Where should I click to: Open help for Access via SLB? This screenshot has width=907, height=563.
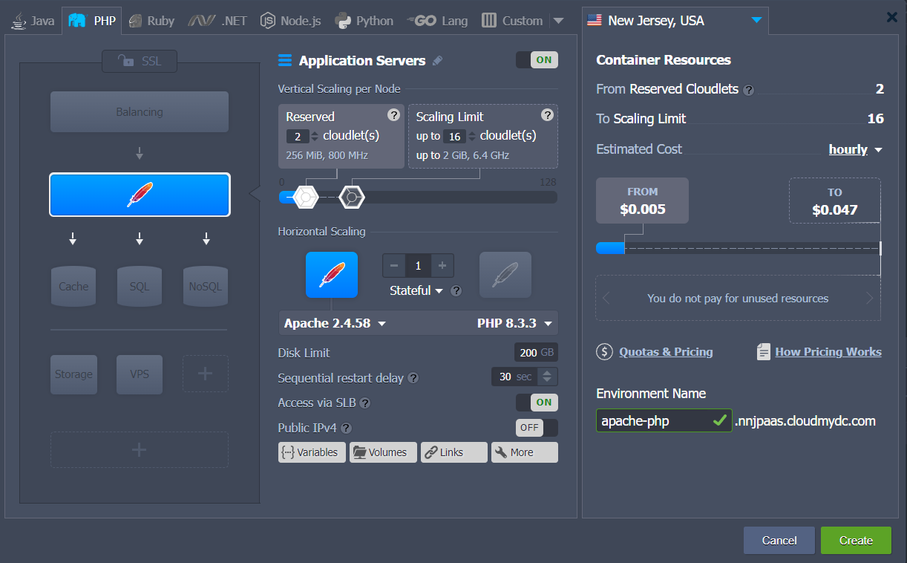click(x=365, y=403)
